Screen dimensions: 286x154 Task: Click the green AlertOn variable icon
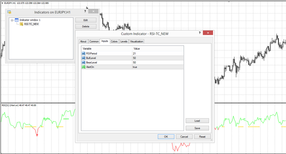click(x=83, y=67)
